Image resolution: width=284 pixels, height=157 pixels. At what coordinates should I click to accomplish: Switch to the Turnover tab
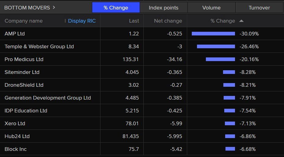pos(259,8)
